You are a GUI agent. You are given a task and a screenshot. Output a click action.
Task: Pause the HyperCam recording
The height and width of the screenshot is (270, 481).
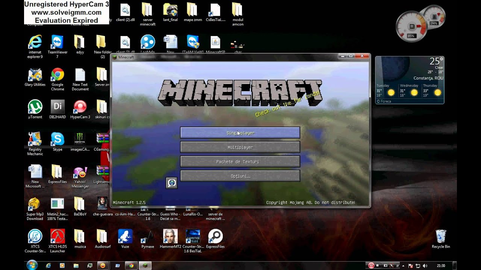tap(371, 265)
